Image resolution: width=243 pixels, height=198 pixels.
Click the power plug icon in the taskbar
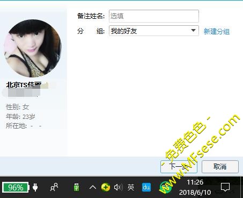pos(35,187)
